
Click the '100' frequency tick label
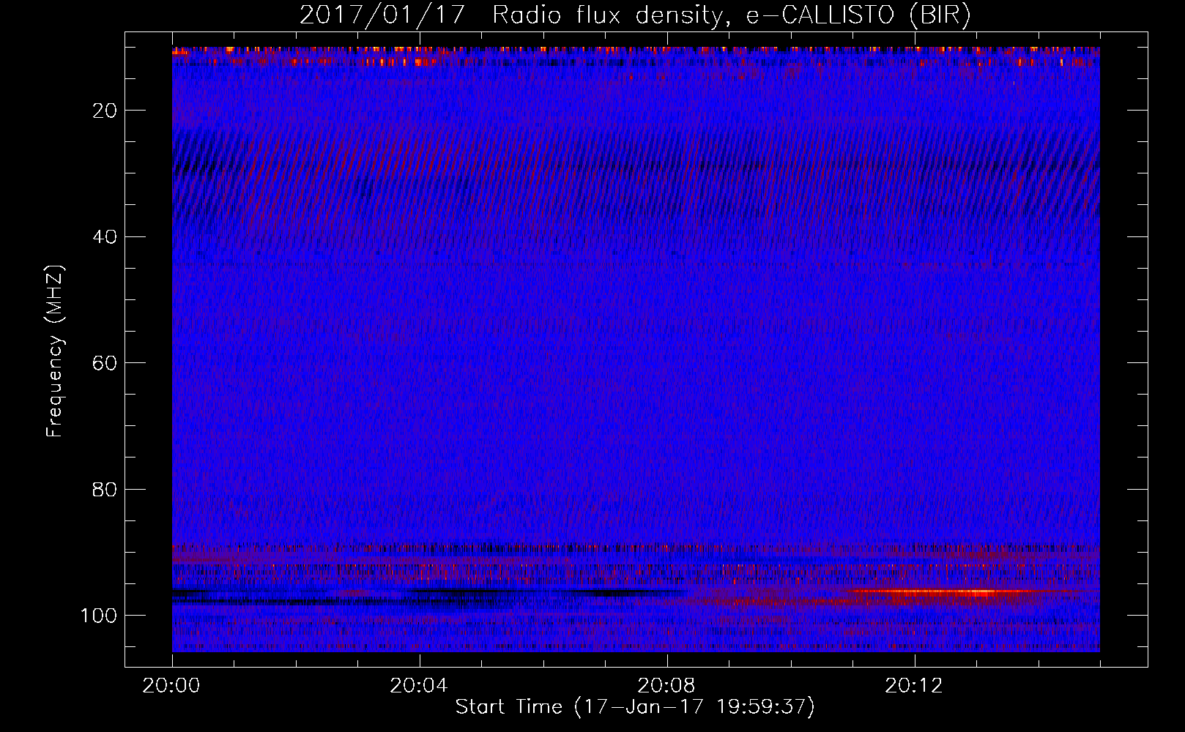click(x=100, y=616)
